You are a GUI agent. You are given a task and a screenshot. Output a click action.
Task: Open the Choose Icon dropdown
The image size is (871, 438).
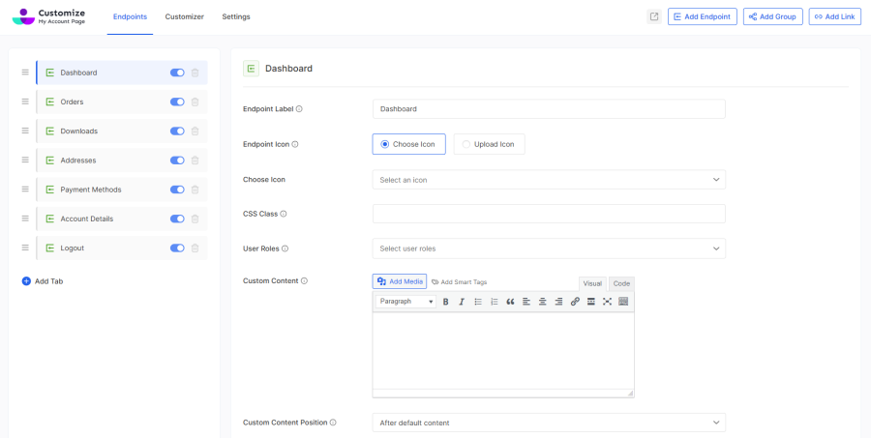tap(549, 180)
